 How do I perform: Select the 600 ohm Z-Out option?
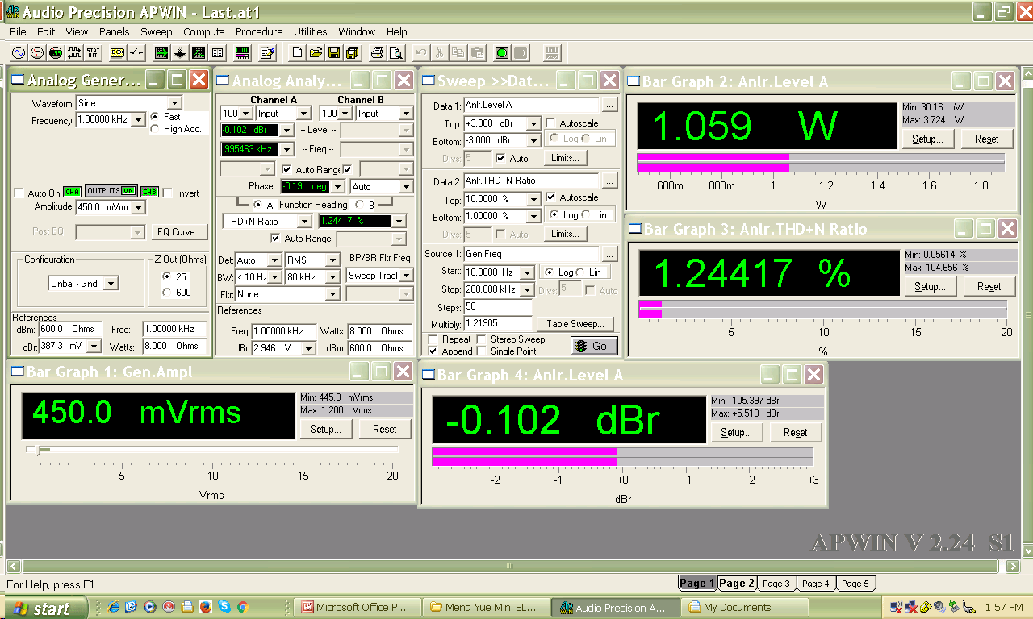(x=167, y=293)
